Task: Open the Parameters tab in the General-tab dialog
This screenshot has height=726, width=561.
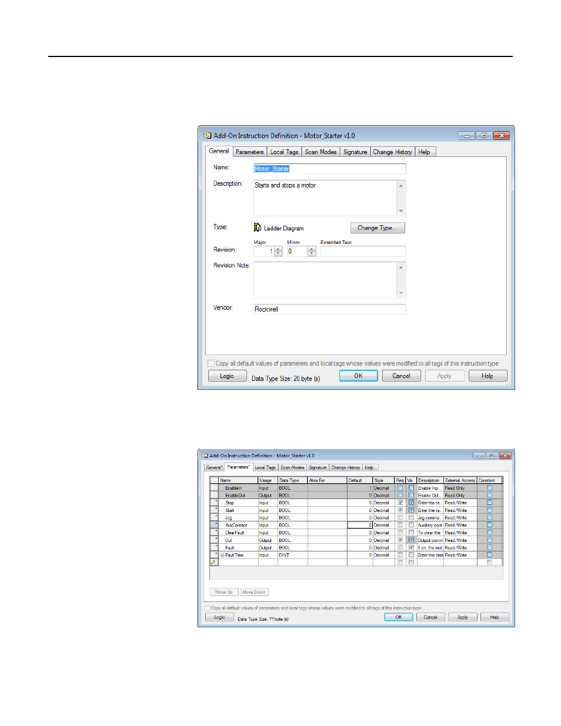Action: tap(250, 152)
